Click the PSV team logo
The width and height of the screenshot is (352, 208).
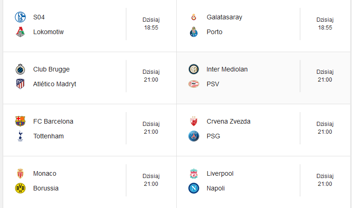[194, 84]
